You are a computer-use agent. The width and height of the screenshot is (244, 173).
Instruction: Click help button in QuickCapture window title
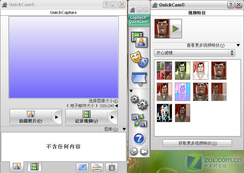pyautogui.click(x=106, y=5)
